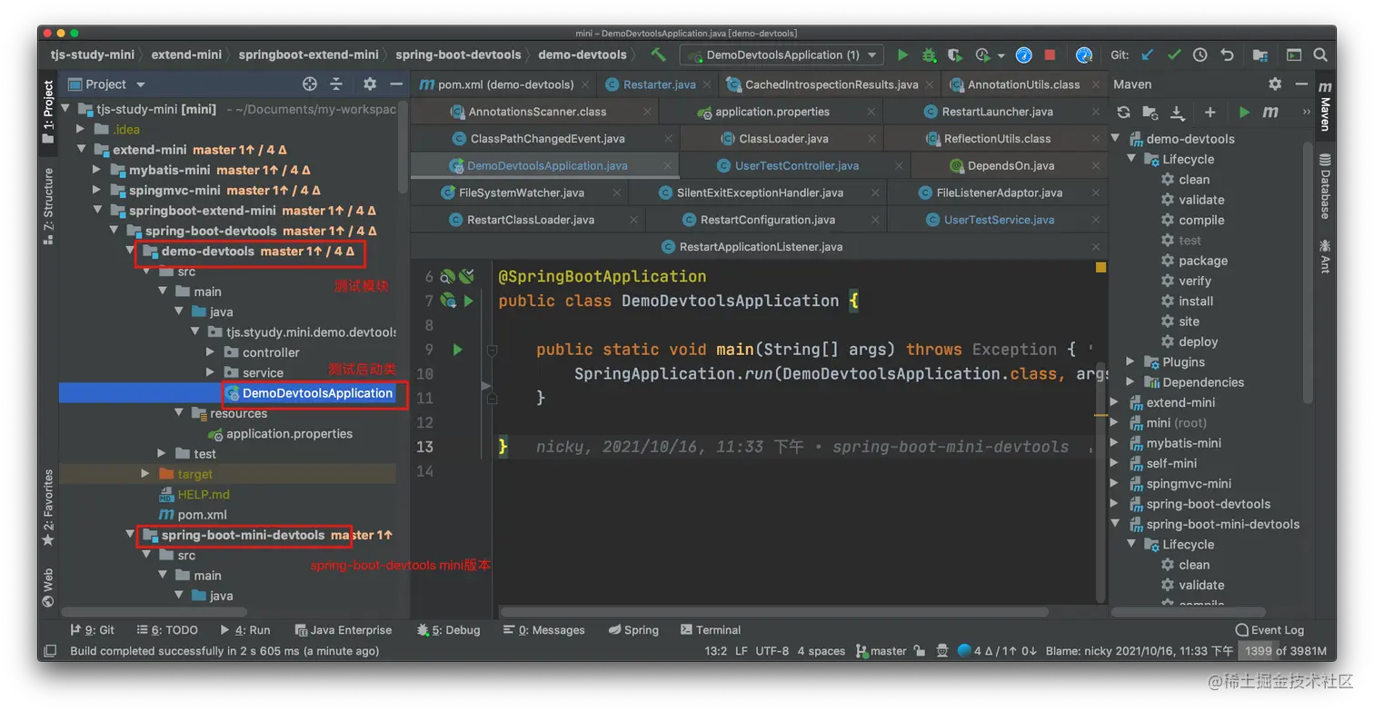Image resolution: width=1374 pixels, height=711 pixels.
Task: Close the DependsOn.java tab
Action: 1097,166
